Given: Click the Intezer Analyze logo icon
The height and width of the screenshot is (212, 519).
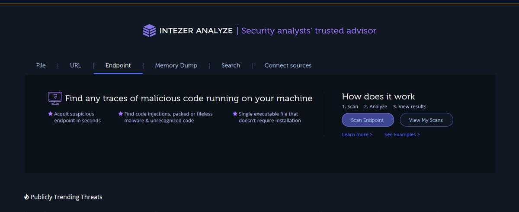Looking at the screenshot, I should pyautogui.click(x=149, y=31).
